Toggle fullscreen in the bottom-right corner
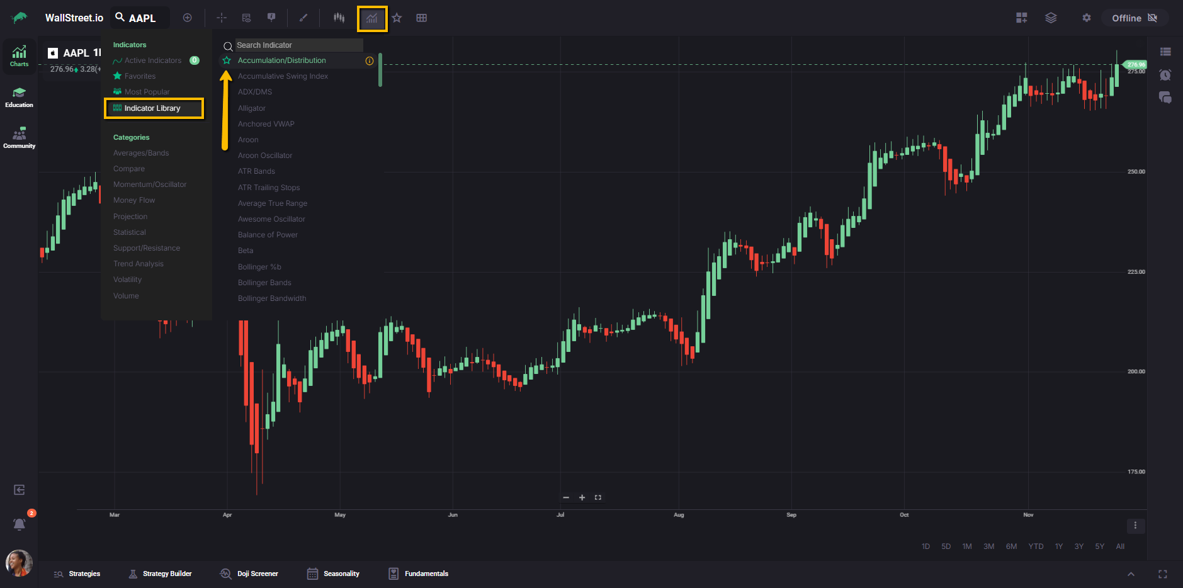Viewport: 1183px width, 588px height. point(1162,574)
